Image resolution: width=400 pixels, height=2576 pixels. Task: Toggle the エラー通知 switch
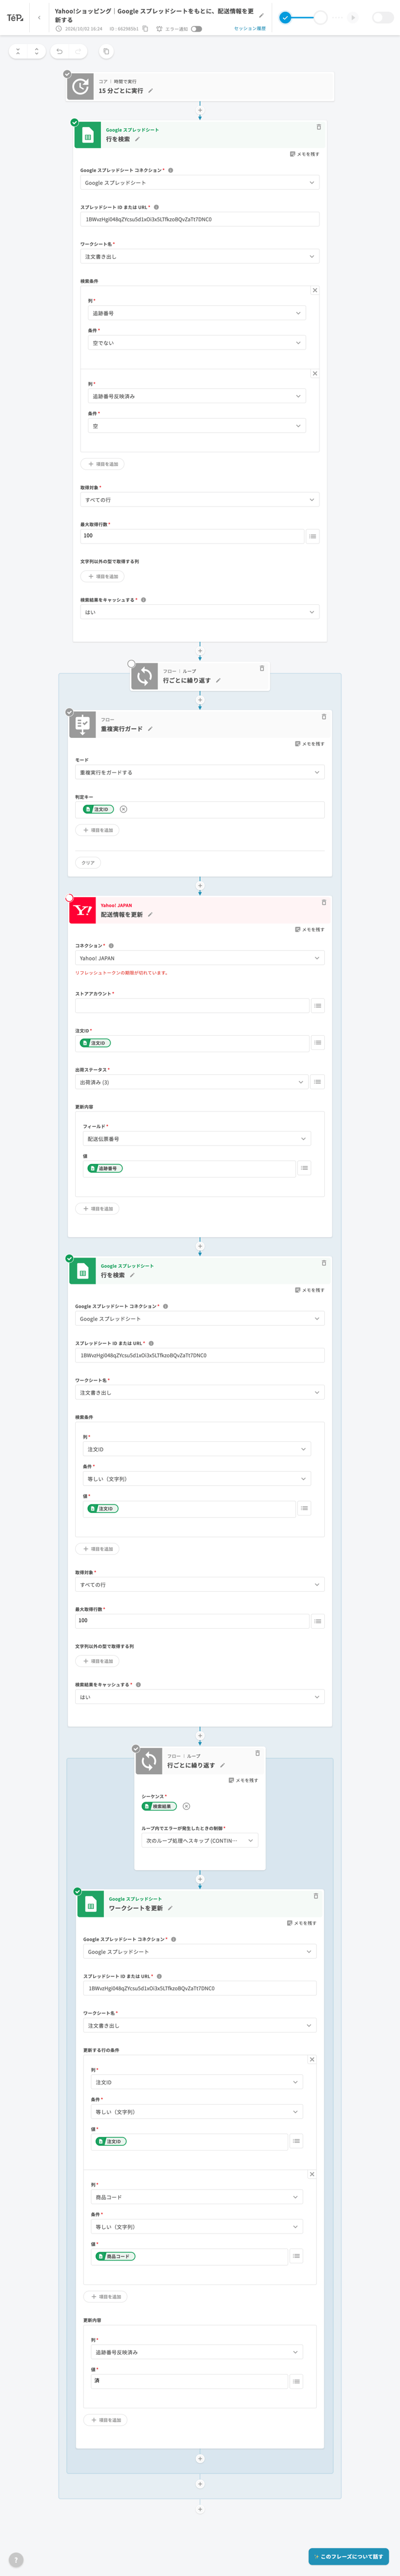[197, 29]
